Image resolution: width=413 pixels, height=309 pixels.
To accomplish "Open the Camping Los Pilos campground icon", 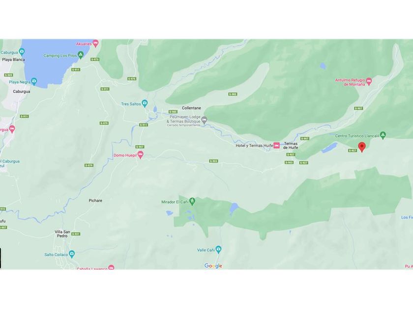I will click(x=81, y=55).
